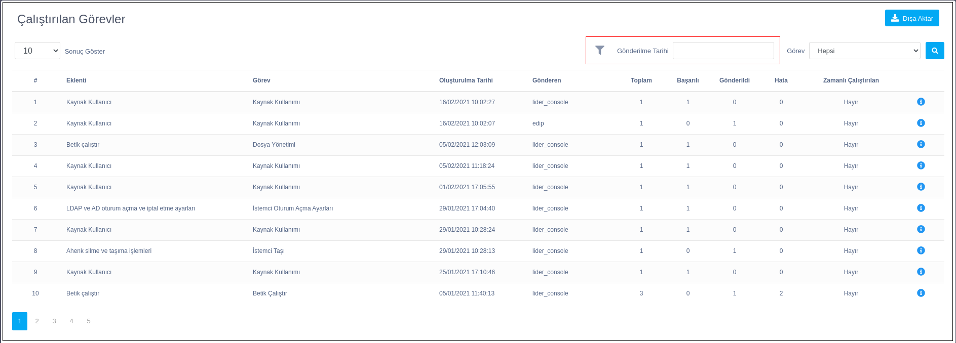Expand the Görev filter dropdown

click(x=864, y=51)
